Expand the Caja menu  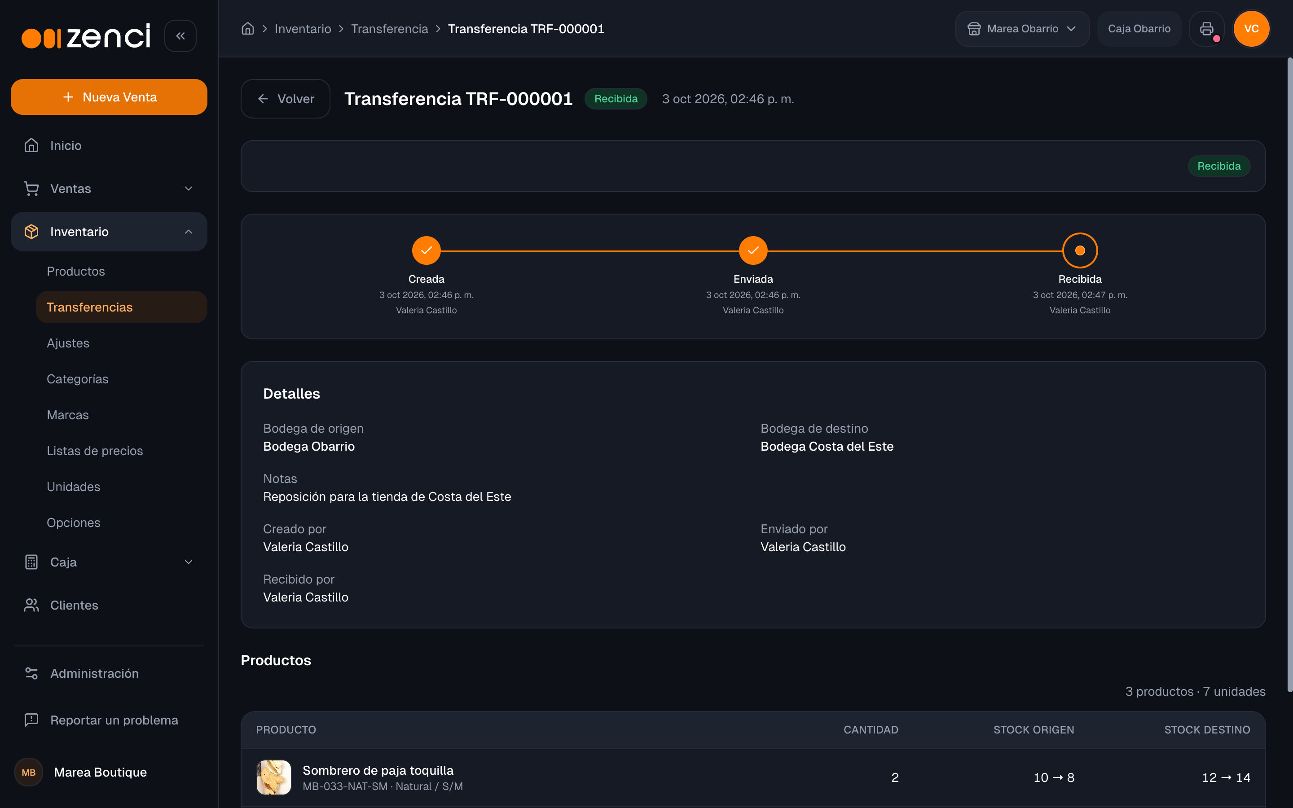pyautogui.click(x=109, y=562)
